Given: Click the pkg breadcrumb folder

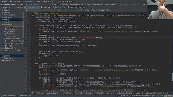Looking at the screenshot, I should pyautogui.click(x=14, y=4).
